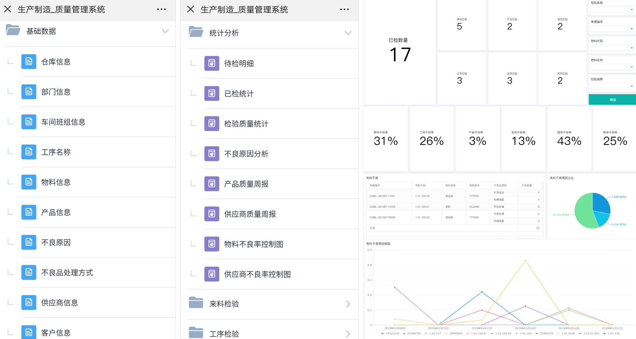Open the 仓库信息 document icon
636x339 pixels.
click(29, 62)
